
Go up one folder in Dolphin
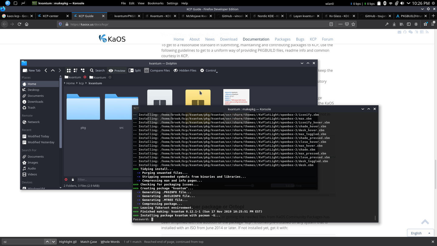(x=53, y=70)
